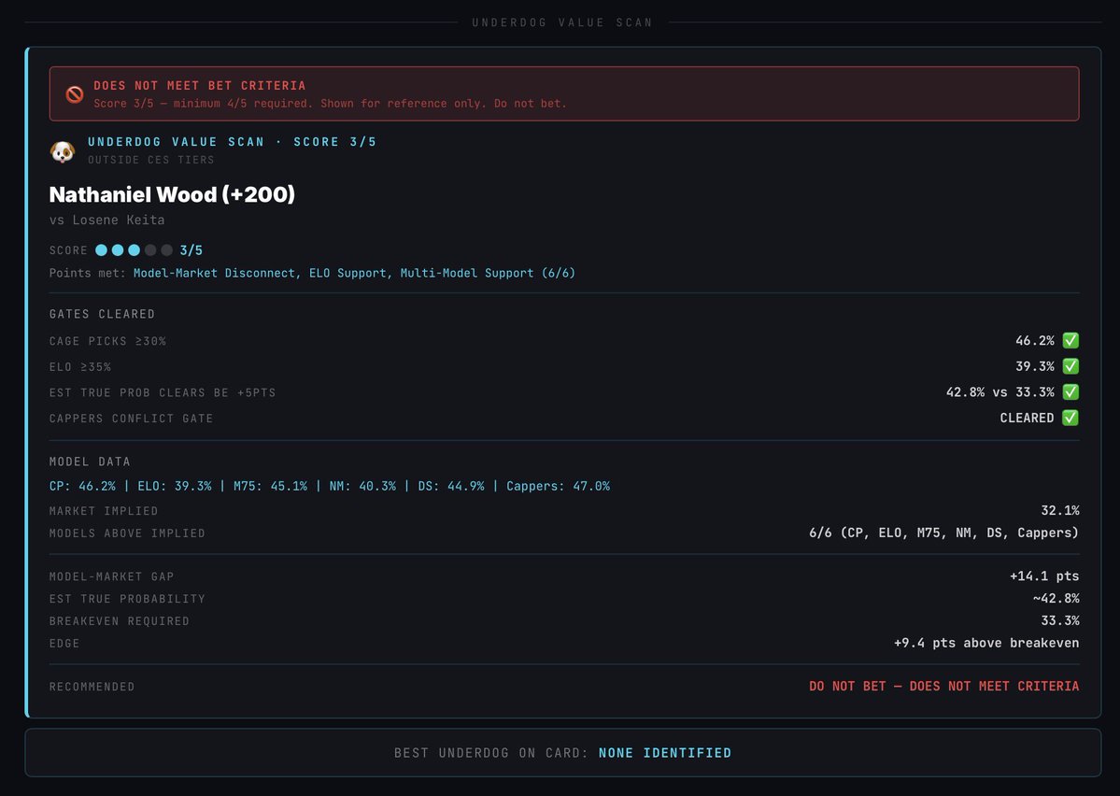This screenshot has height=796, width=1120.
Task: Click the '+14.1 pts' gap value
Action: 1044,576
